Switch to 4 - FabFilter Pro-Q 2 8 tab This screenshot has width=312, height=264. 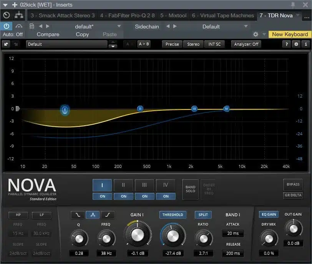[x=127, y=15]
